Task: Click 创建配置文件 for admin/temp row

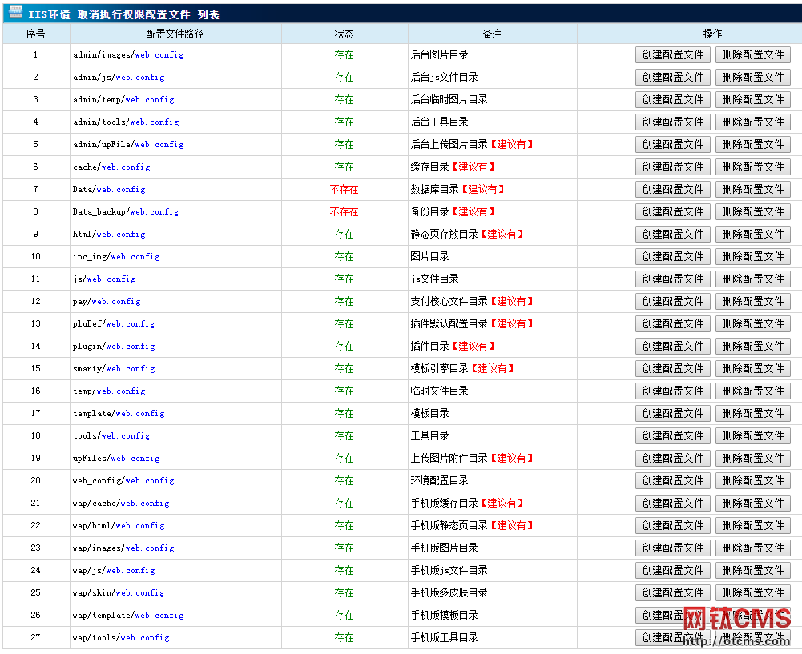Action: coord(672,99)
